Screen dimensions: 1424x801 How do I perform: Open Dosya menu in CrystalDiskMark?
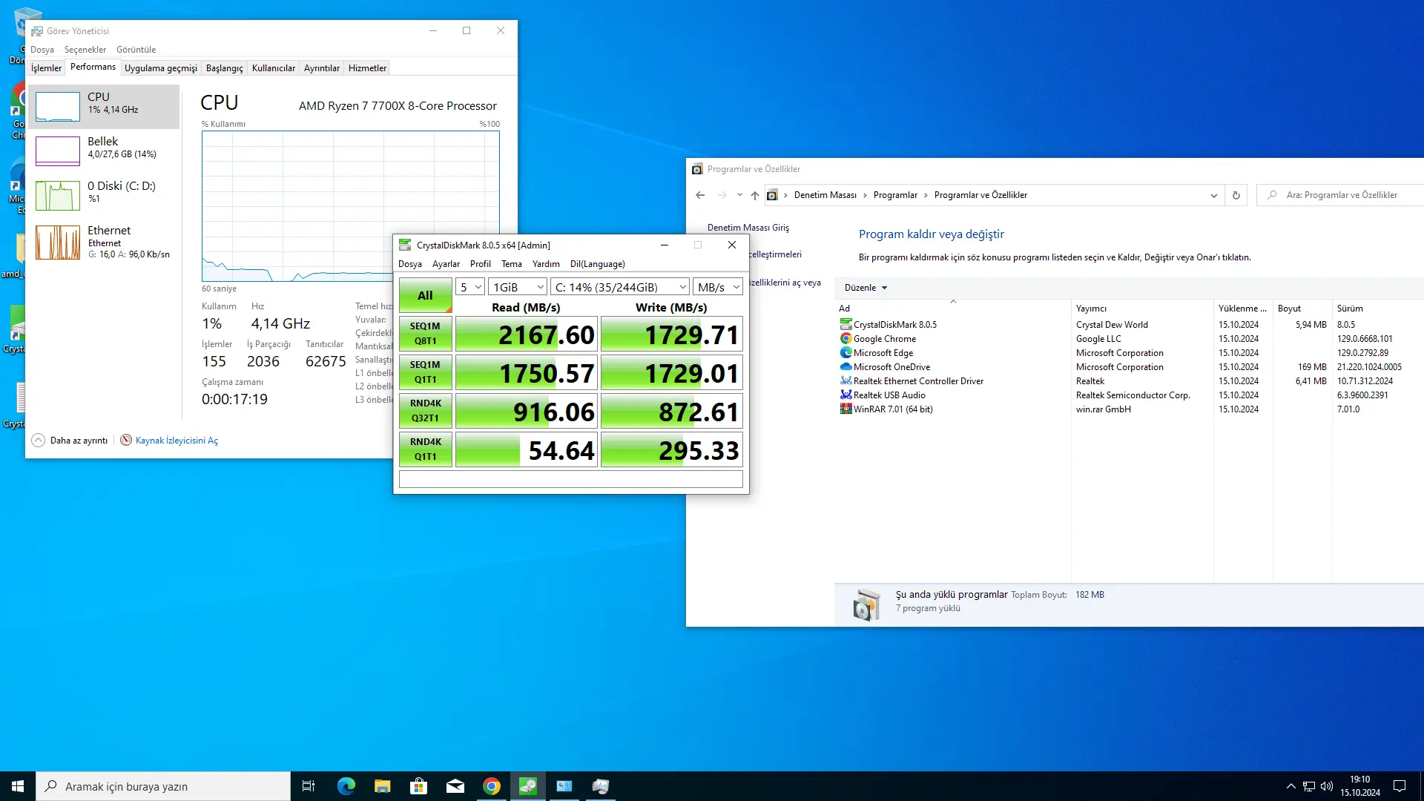coord(410,264)
